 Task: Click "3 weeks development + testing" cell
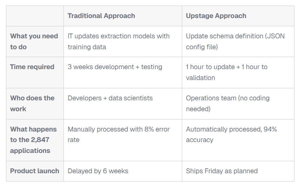115,67
